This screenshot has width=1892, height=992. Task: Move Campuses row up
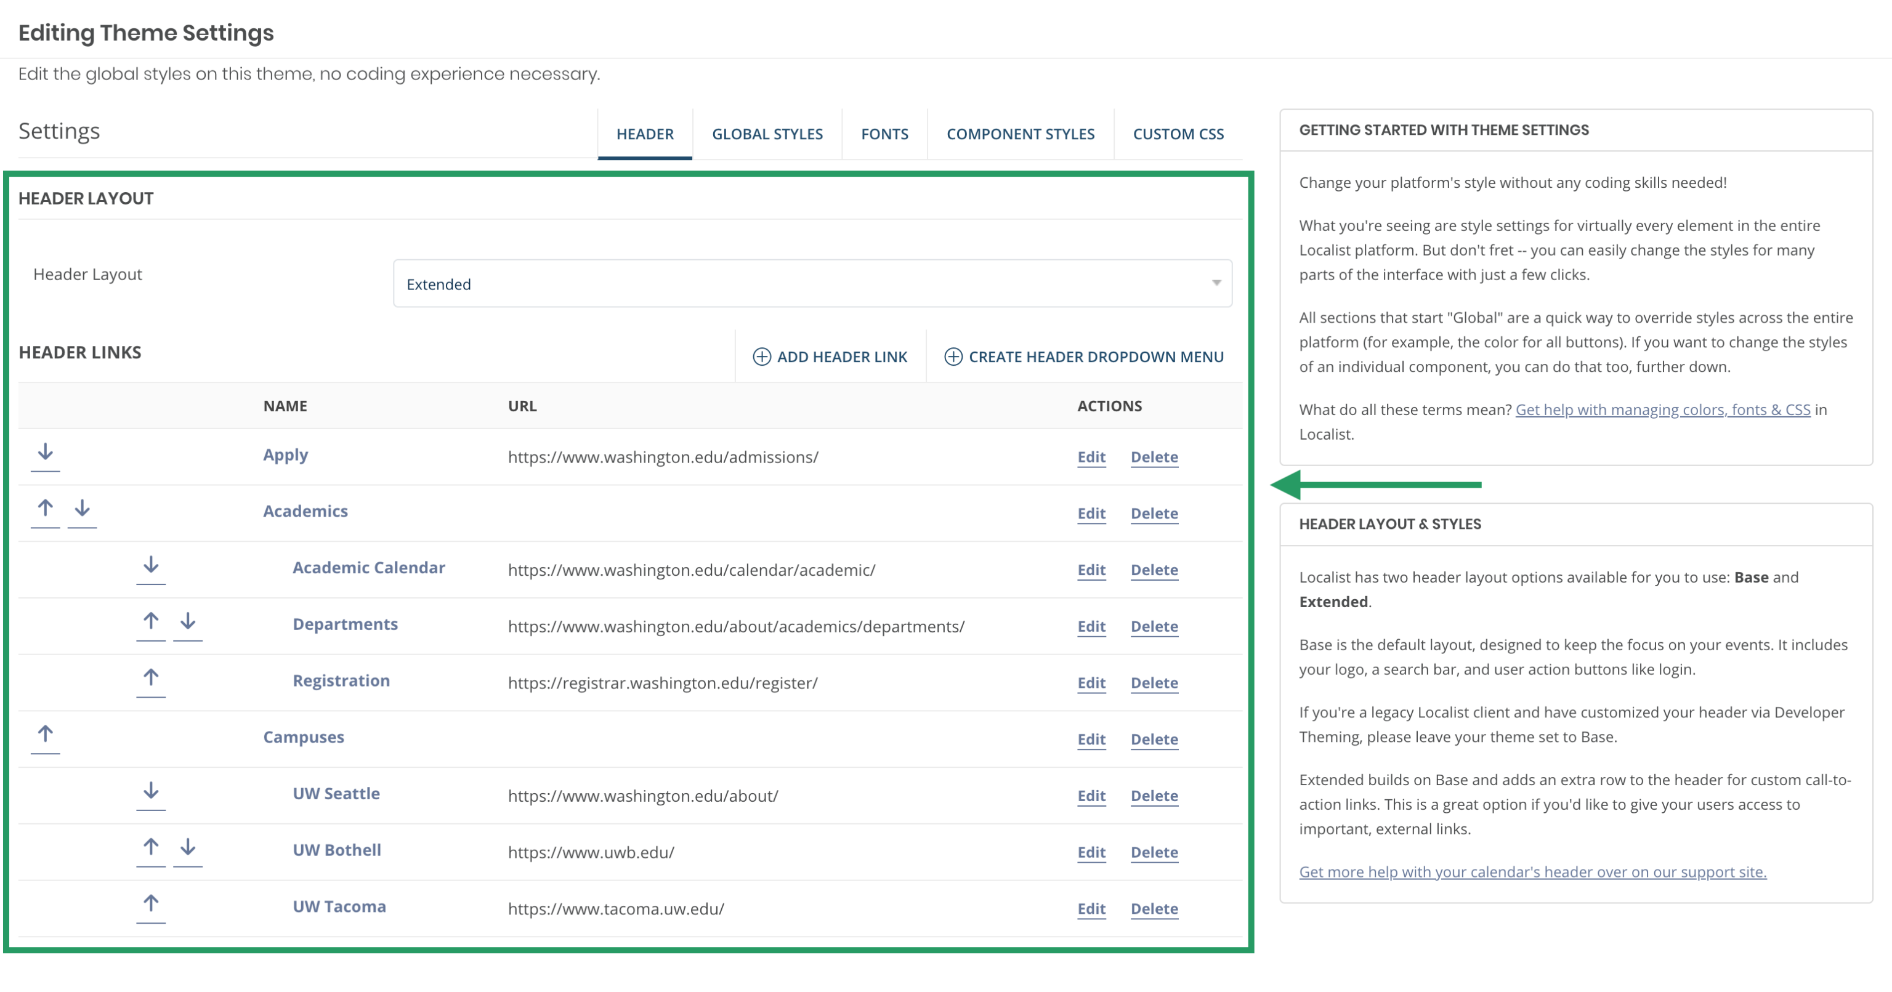[x=45, y=735]
